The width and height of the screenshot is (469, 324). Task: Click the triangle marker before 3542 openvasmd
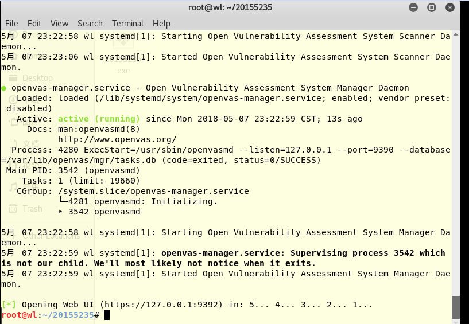(x=61, y=212)
